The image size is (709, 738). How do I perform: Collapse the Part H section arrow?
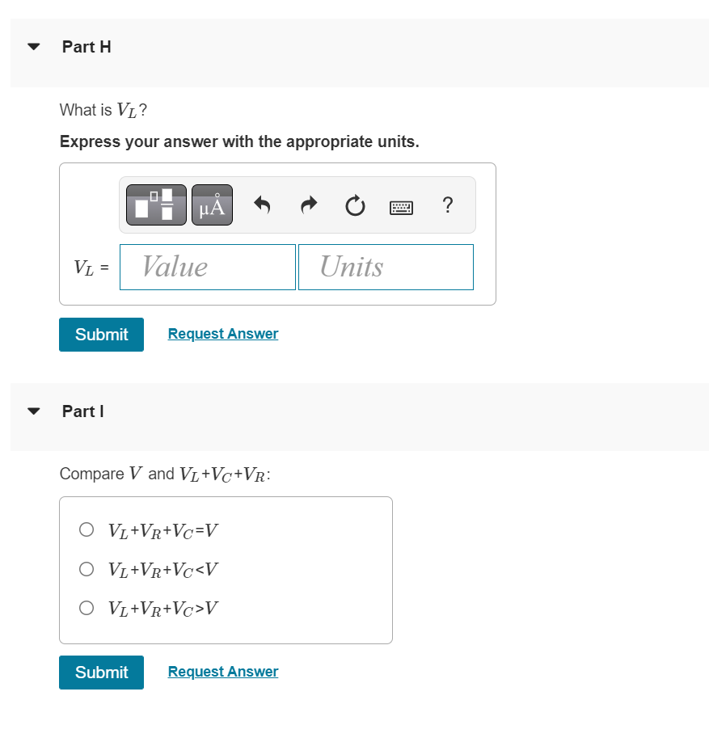(34, 47)
